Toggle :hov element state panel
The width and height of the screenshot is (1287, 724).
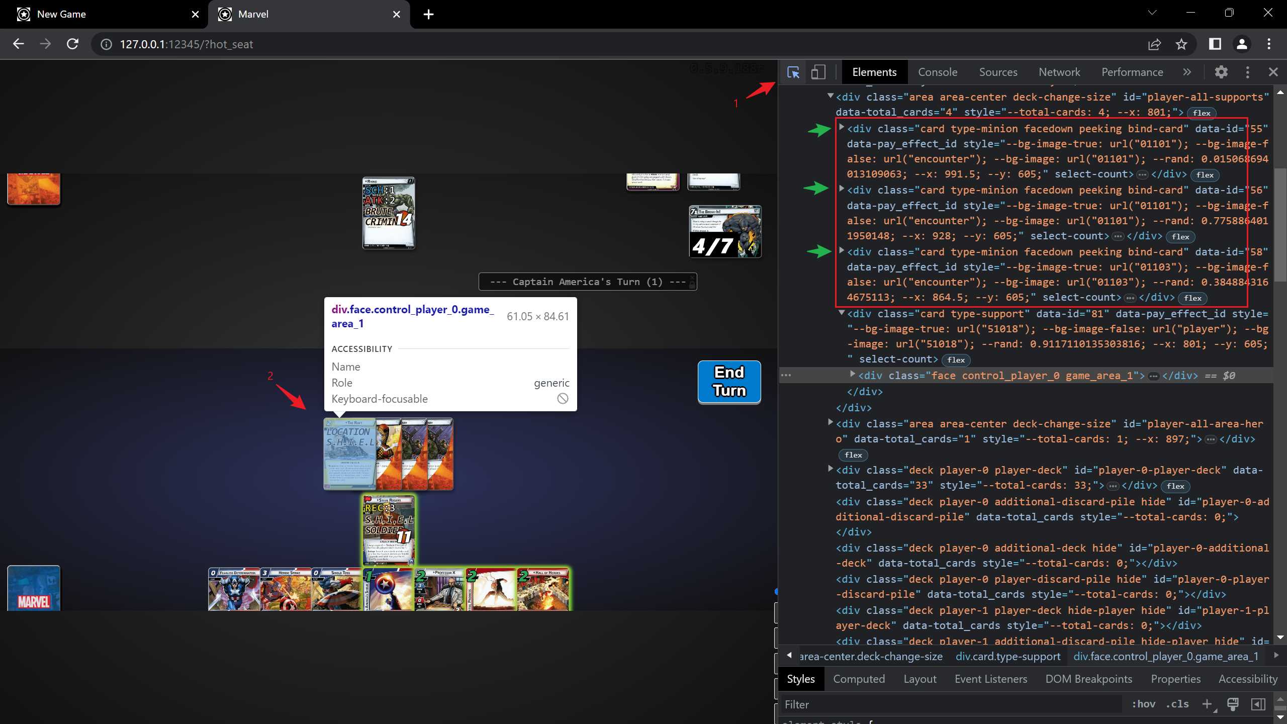pyautogui.click(x=1143, y=704)
